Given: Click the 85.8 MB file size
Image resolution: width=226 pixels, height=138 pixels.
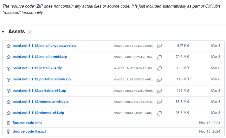Looking at the screenshot, I should coord(182,102).
